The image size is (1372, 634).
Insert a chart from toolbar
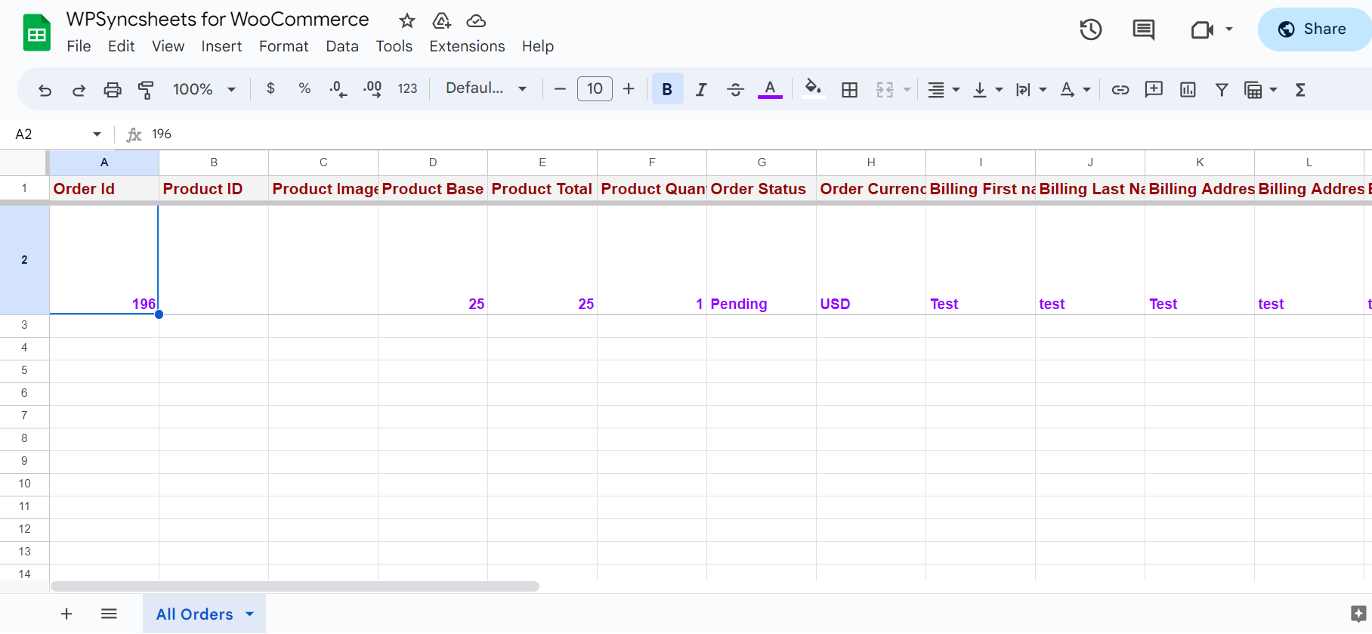pyautogui.click(x=1188, y=90)
